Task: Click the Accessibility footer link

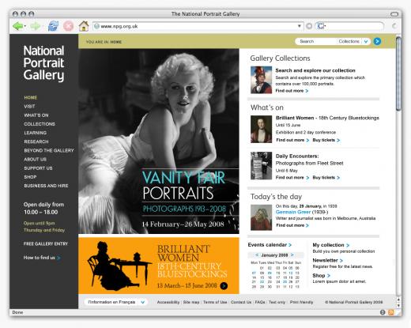Action: (x=168, y=302)
